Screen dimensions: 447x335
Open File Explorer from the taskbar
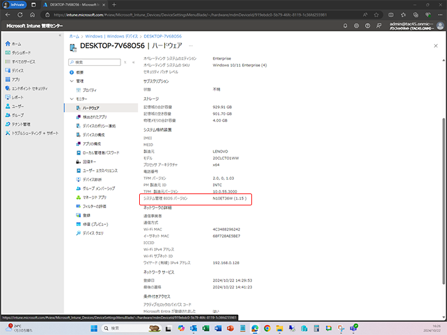click(x=280, y=329)
